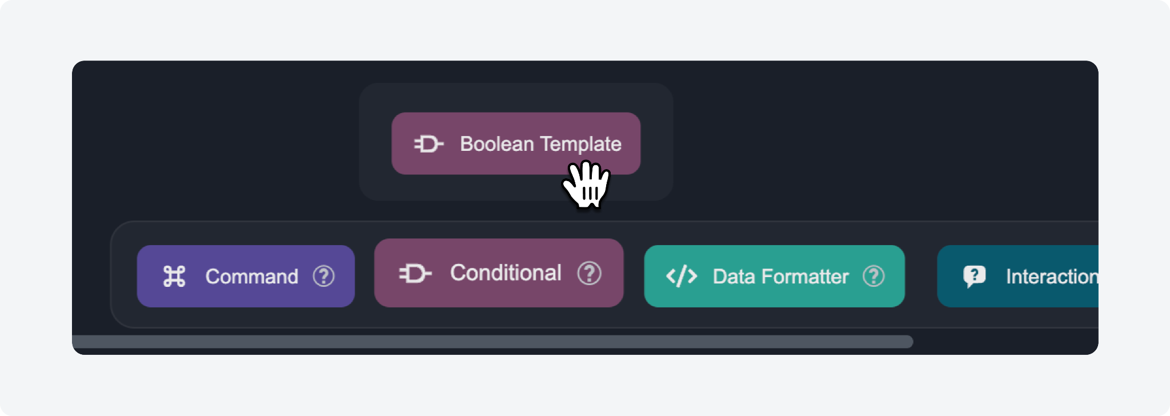Viewport: 1170px width, 416px height.
Task: Show help for Data Formatter
Action: [874, 277]
